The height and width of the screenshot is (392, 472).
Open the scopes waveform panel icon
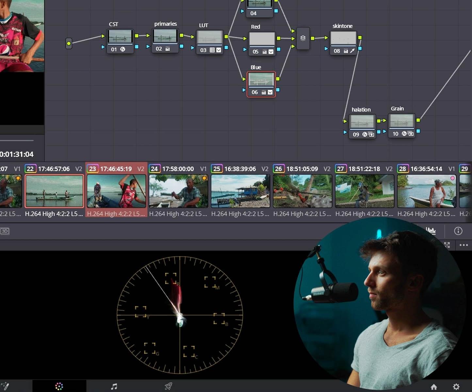tap(431, 231)
